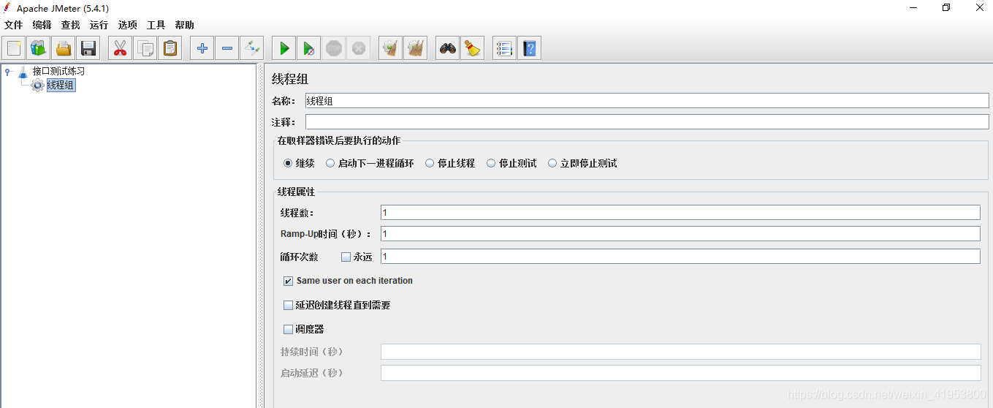993x408 pixels.
Task: Click the 注释 comment field
Action: pos(647,122)
